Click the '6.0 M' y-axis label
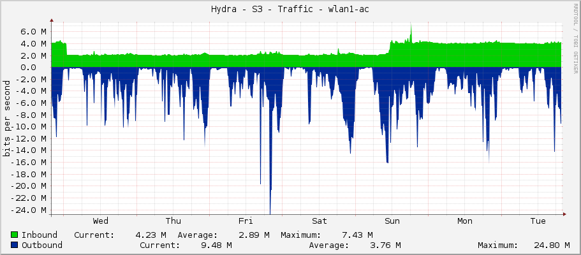Screen dimensions: 581x255 click(x=33, y=32)
